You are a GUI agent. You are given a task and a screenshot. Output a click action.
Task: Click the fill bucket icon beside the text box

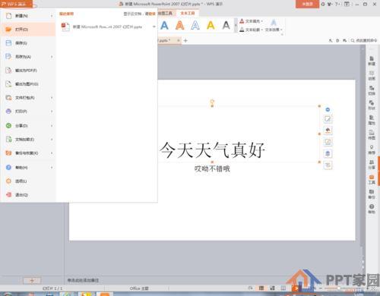(328, 131)
